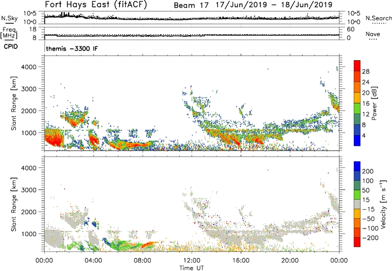
Task: Click the 'Velocity [m s-1]' color bar label
Action: pos(383,204)
